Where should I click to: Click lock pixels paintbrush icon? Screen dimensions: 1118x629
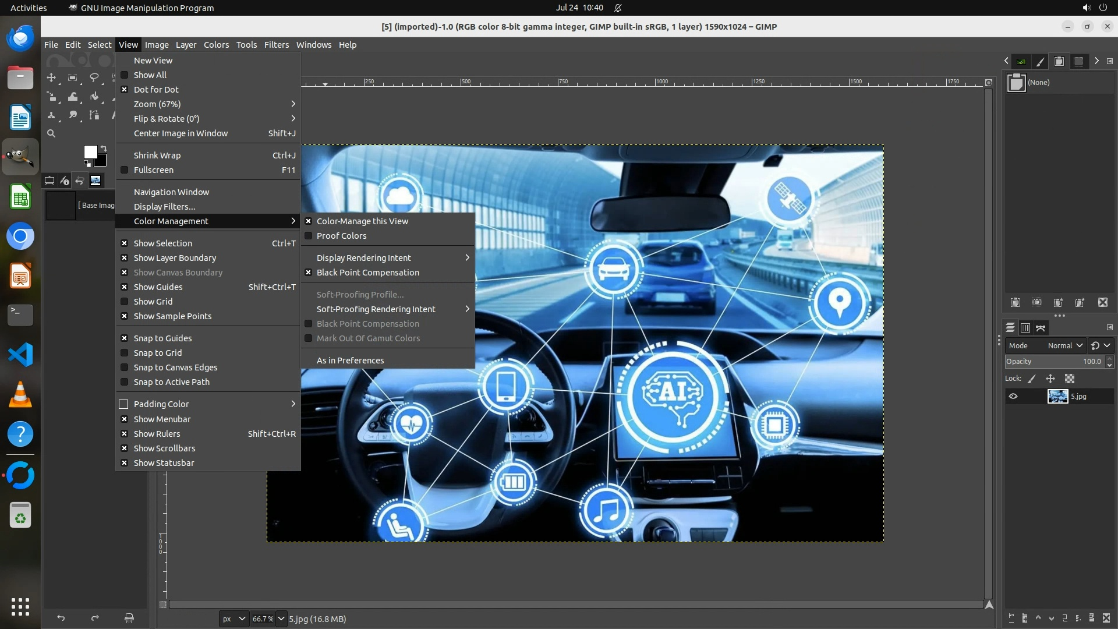coord(1032,379)
